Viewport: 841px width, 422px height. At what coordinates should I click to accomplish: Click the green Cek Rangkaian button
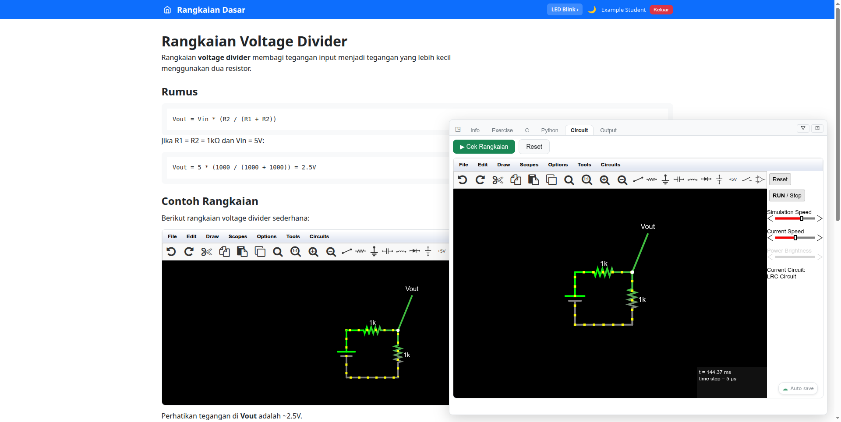click(x=484, y=147)
